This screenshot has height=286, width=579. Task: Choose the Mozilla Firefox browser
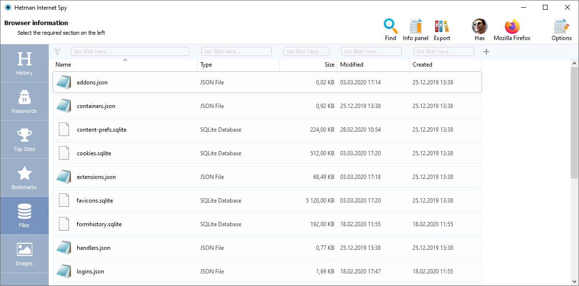[x=512, y=29]
